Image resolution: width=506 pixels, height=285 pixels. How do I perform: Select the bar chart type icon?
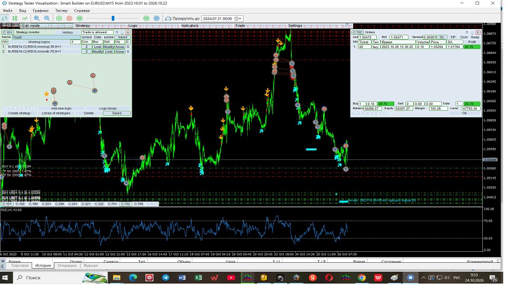[x=5, y=18]
